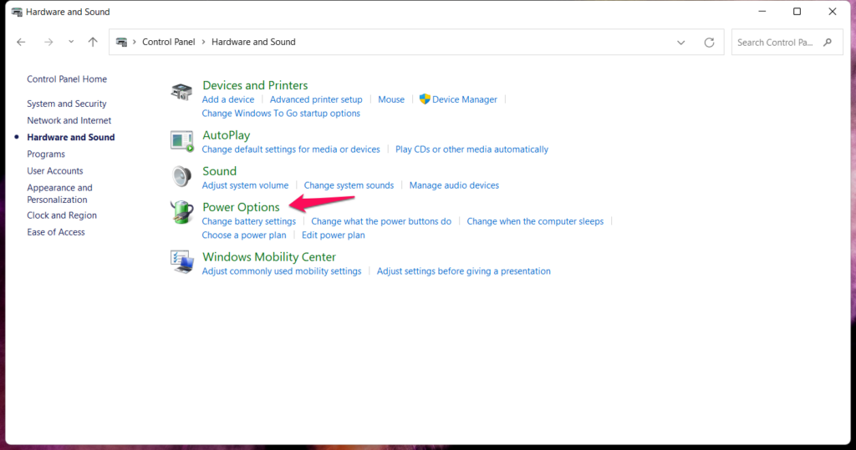Click the Power Options battery icon
The width and height of the screenshot is (856, 450).
point(181,212)
